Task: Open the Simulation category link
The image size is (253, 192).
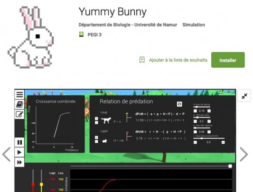Action: click(x=194, y=25)
